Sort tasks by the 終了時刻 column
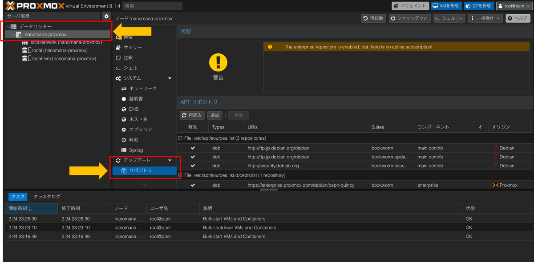 coord(84,209)
